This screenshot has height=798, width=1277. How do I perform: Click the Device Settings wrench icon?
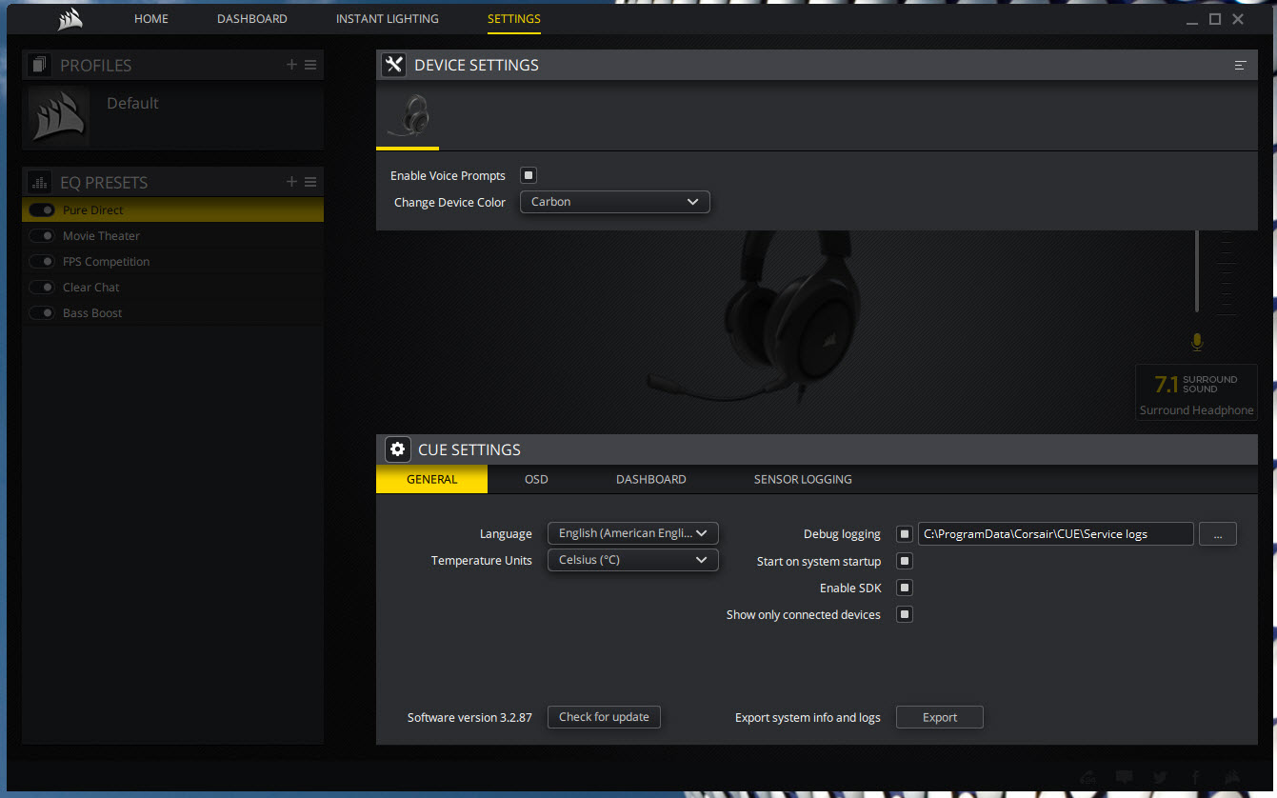point(393,65)
